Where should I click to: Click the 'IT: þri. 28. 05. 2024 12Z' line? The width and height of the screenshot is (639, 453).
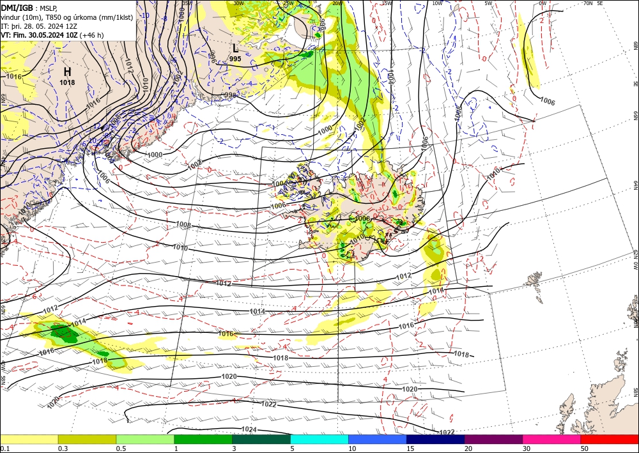tap(40, 26)
